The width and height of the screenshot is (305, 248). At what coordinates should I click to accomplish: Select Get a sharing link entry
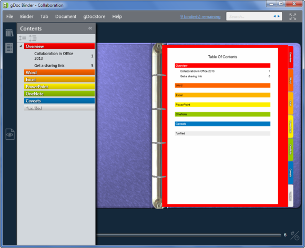[49, 66]
